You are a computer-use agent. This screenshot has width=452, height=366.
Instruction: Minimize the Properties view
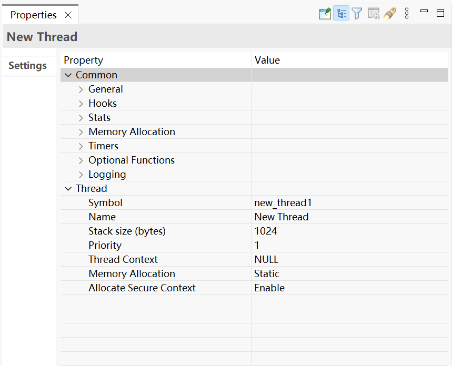coord(424,11)
